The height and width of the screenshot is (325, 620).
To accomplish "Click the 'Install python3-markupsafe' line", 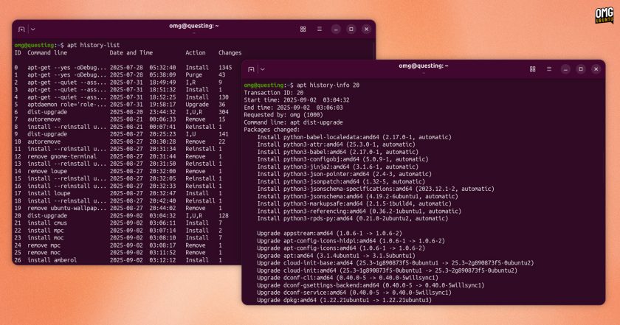I will coord(354,203).
